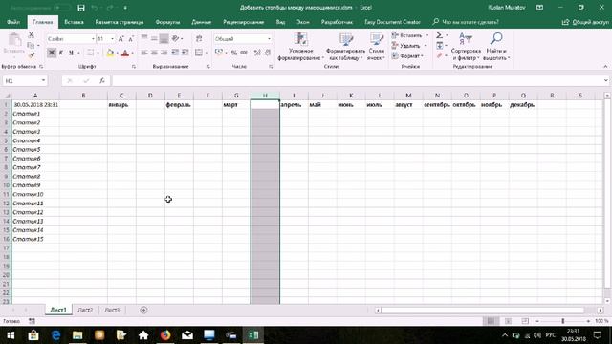Click the Wrap Text icon
612x344 pixels.
click(x=199, y=38)
